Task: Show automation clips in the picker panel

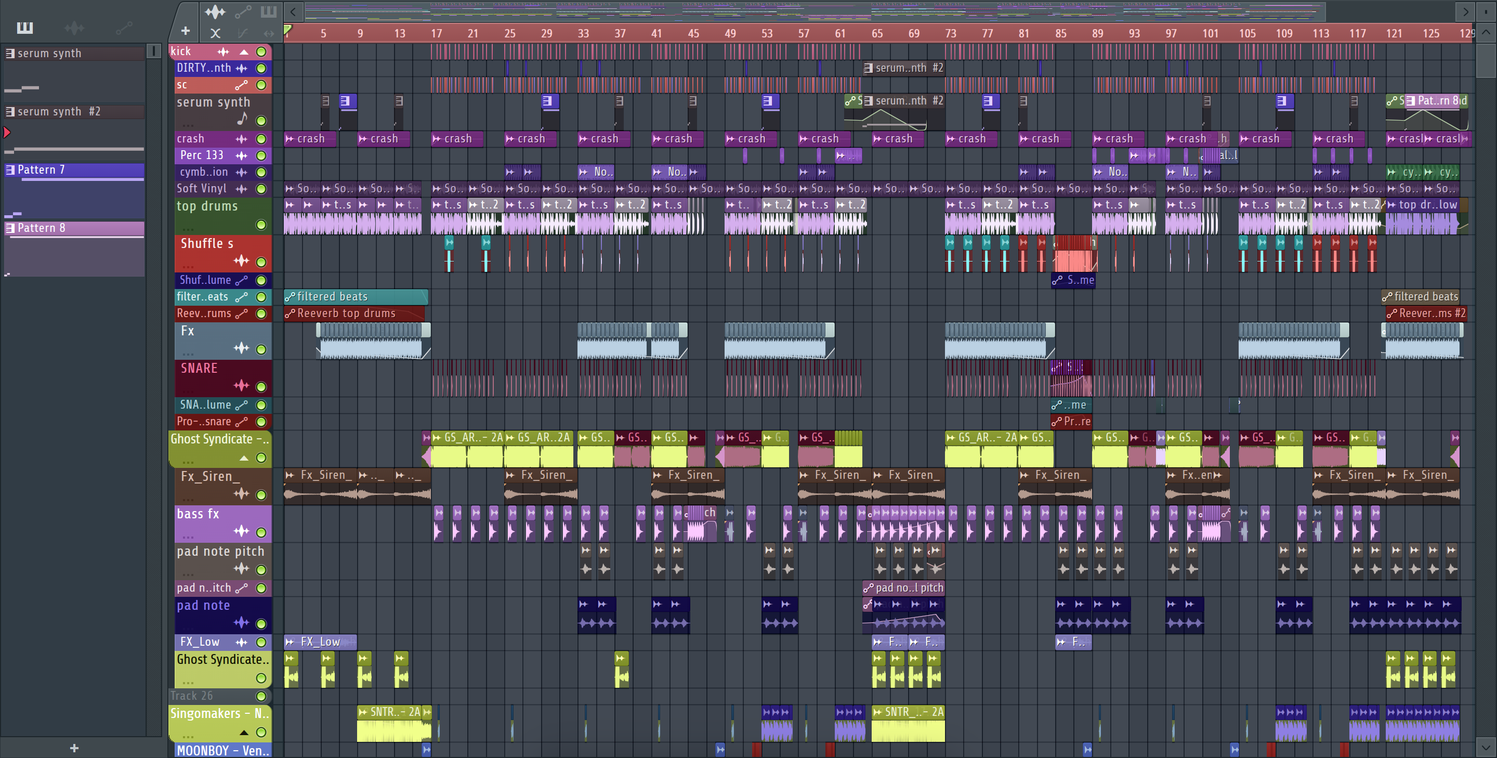Action: 124,28
